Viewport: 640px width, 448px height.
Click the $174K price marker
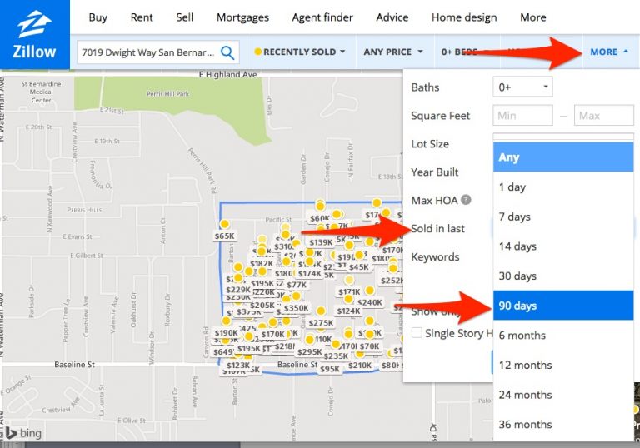tap(309, 273)
